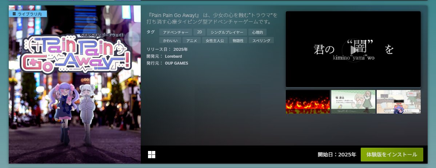This screenshot has height=168, width=436.
Task: Open the old man character screenshot thumbnail
Action: [353, 102]
